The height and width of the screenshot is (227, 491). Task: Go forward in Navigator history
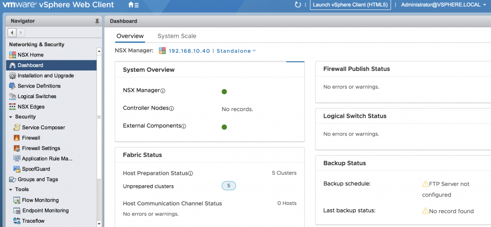[21, 32]
